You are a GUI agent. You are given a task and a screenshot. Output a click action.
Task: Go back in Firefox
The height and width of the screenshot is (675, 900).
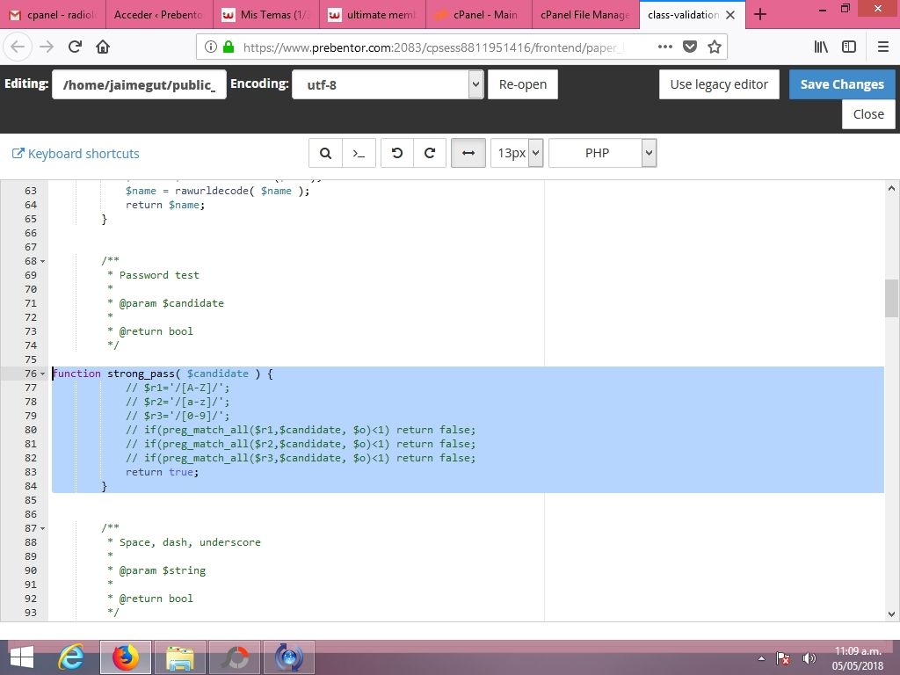point(18,47)
